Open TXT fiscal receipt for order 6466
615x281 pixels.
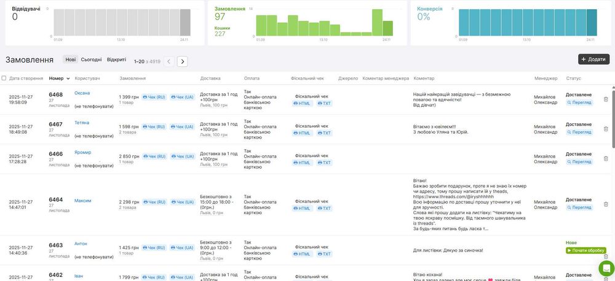(x=323, y=163)
